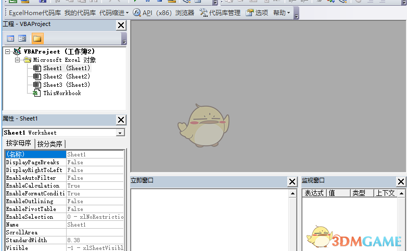
Task: Click 监视窗口 scrollbar up arrow
Action: pyautogui.click(x=402, y=193)
